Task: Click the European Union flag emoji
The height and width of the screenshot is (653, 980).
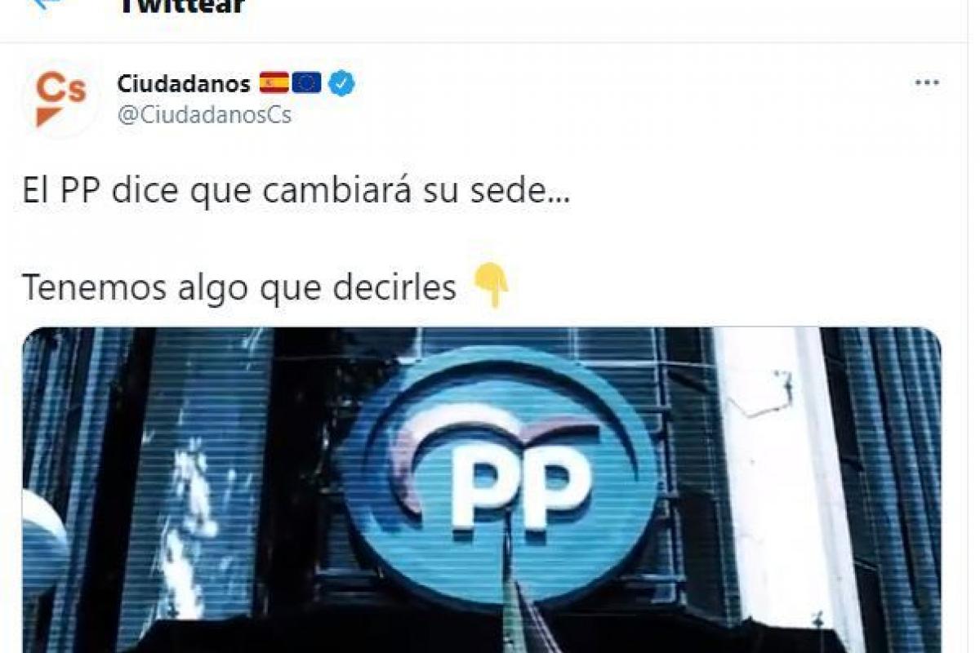Action: tap(306, 82)
